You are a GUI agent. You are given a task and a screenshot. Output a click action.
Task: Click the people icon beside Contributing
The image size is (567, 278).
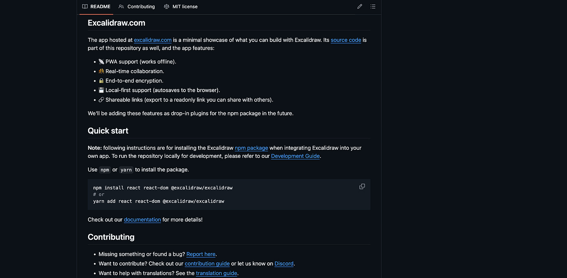click(x=121, y=6)
